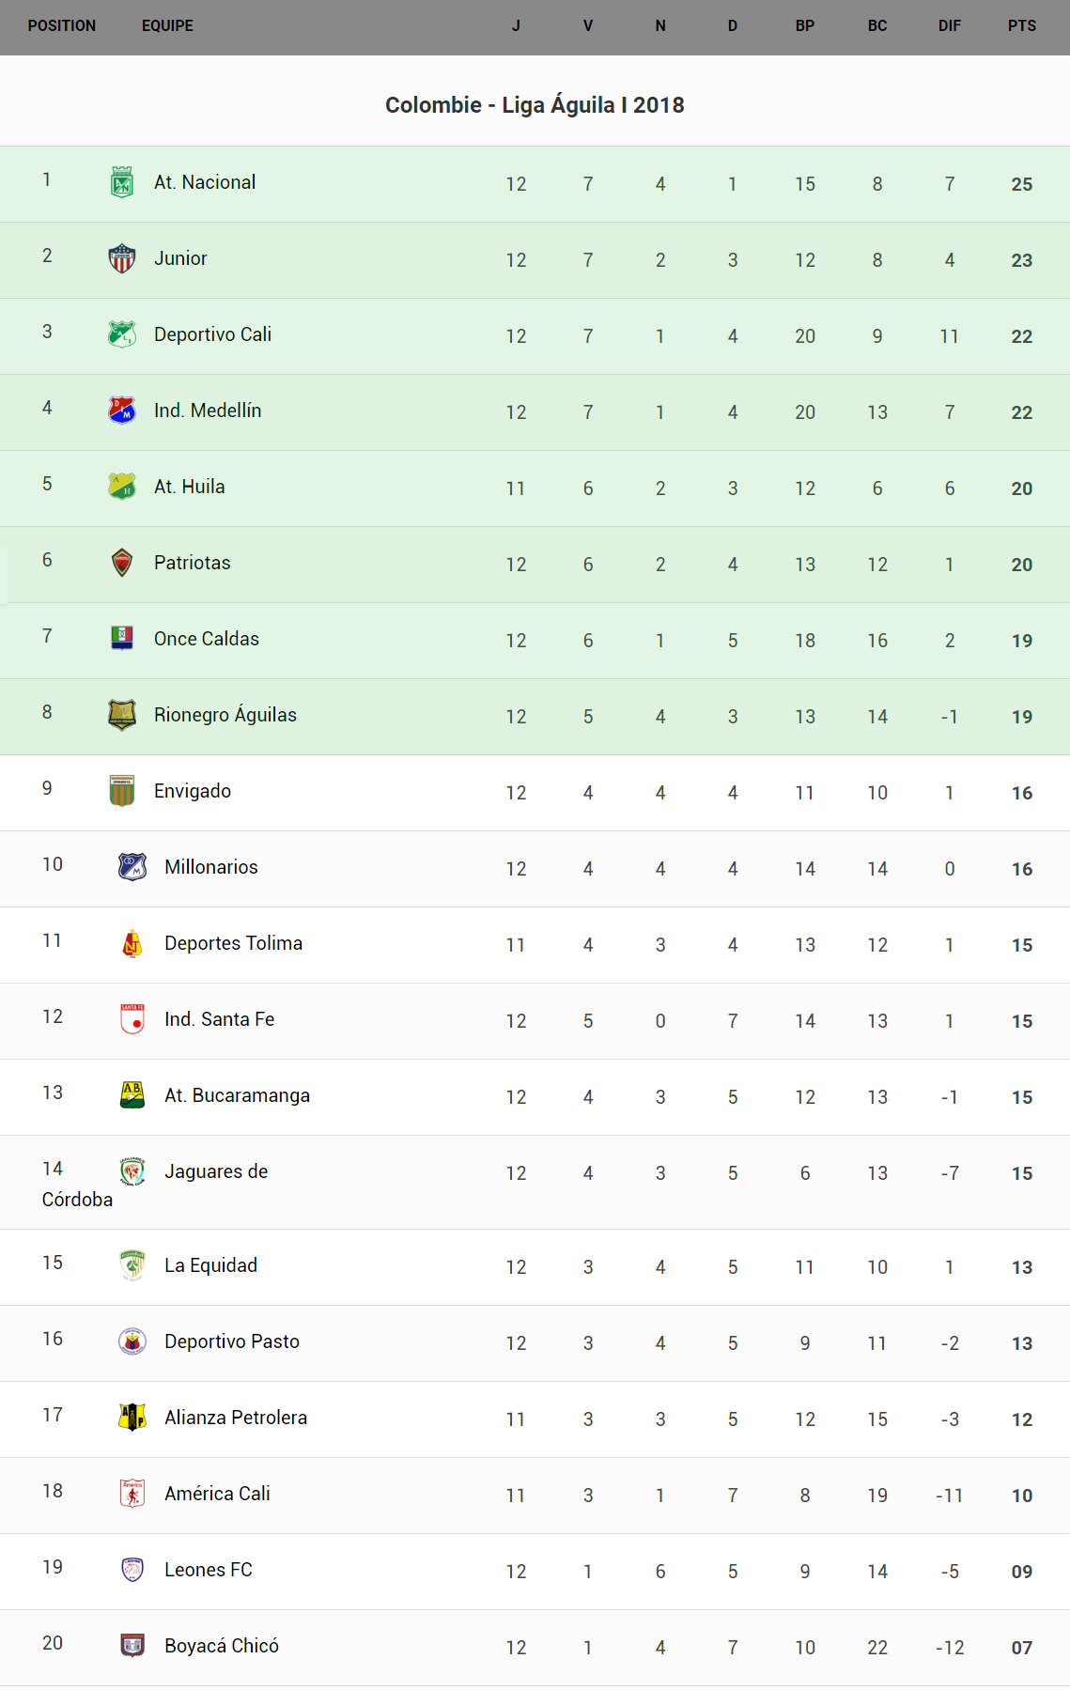This screenshot has width=1070, height=1690.
Task: Select the Leones FC team name
Action: pyautogui.click(x=208, y=1570)
